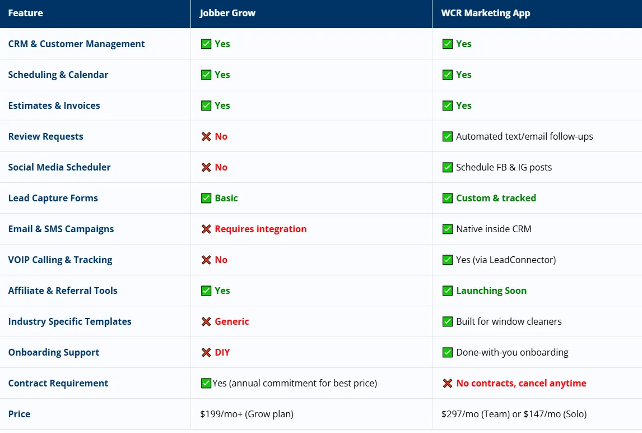Click the $297/mo (Team) or $147/mo (Solo) text
Screen dimensions: 642x433
point(514,414)
